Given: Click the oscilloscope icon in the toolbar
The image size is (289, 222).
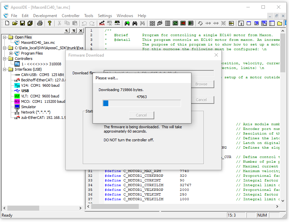Looking at the screenshot, I should (x=175, y=23).
